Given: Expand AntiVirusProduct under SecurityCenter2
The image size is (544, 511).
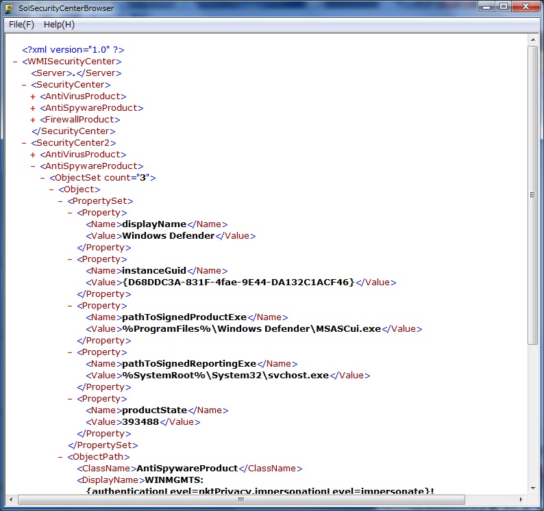Looking at the screenshot, I should coord(33,155).
